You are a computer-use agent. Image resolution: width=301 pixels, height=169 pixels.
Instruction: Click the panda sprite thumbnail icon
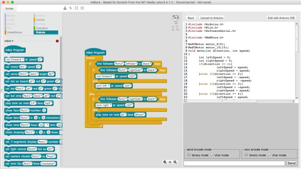(x=175, y=19)
